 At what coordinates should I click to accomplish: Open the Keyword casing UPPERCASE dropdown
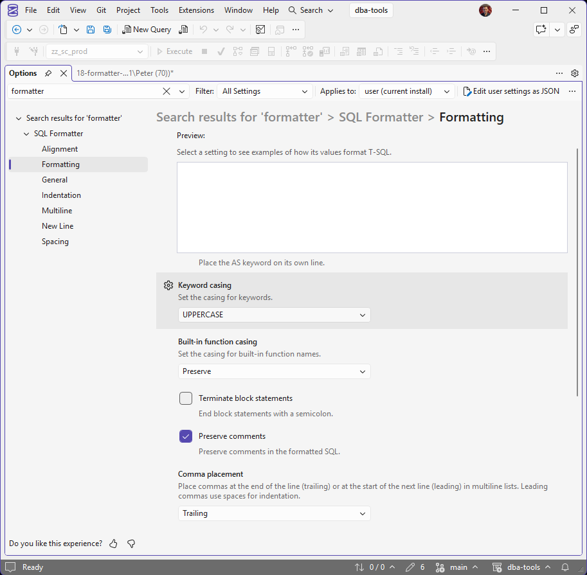(x=274, y=315)
